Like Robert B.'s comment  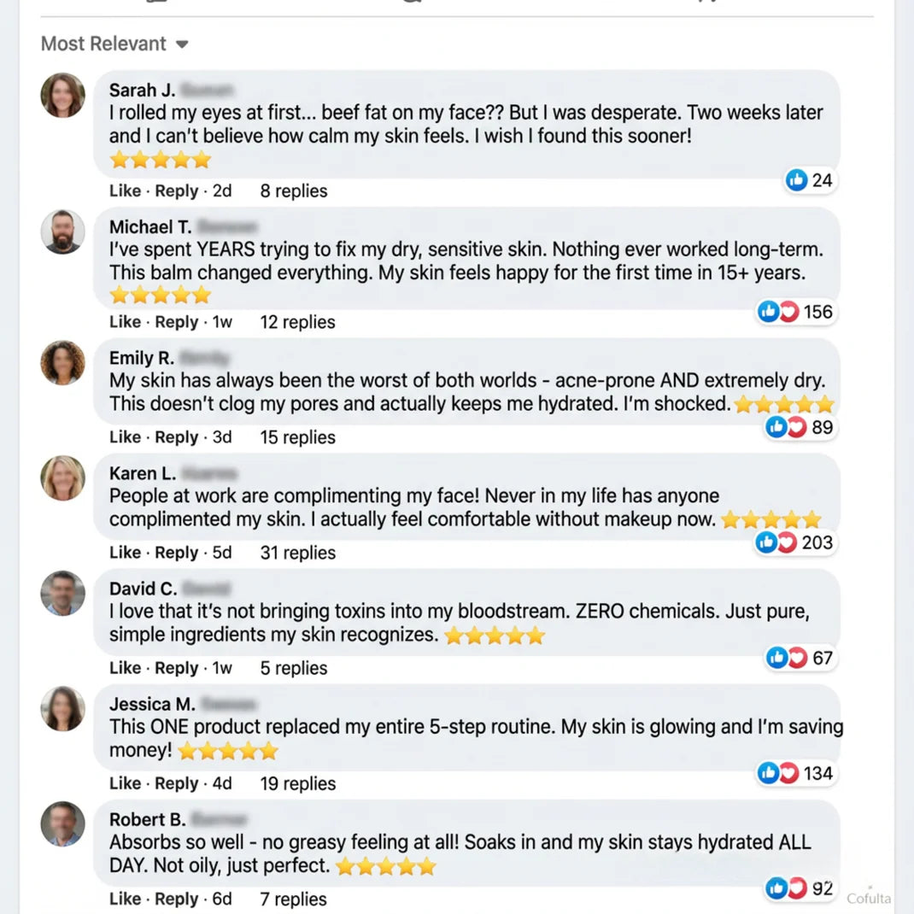point(125,899)
